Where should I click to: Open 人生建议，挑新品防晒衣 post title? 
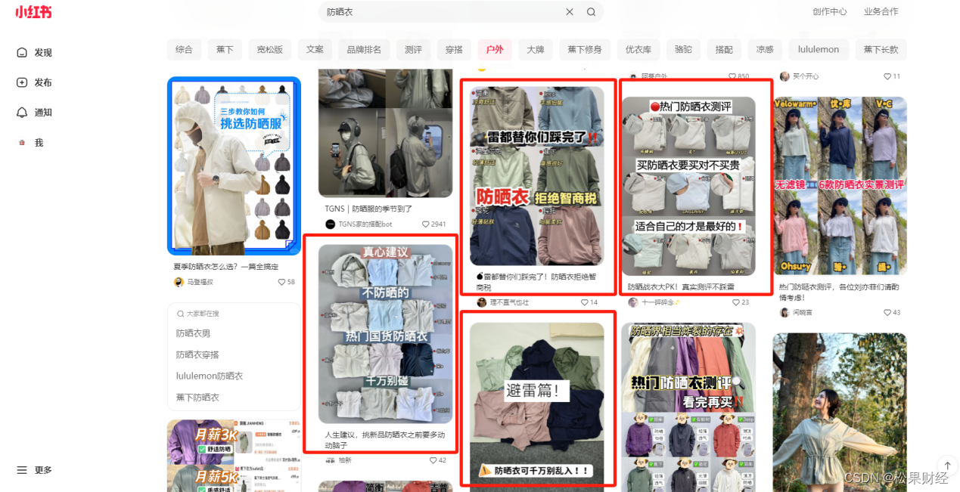(x=385, y=440)
